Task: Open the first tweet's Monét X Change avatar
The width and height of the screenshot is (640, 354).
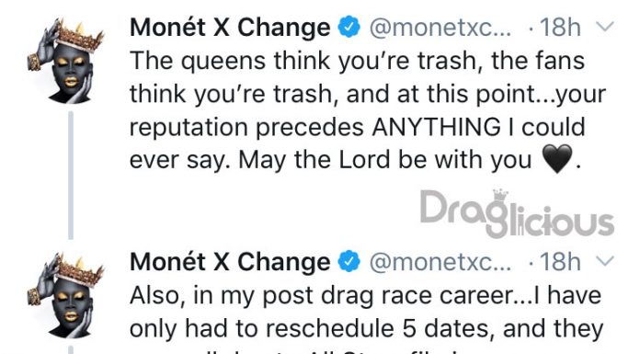Action: pyautogui.click(x=66, y=62)
